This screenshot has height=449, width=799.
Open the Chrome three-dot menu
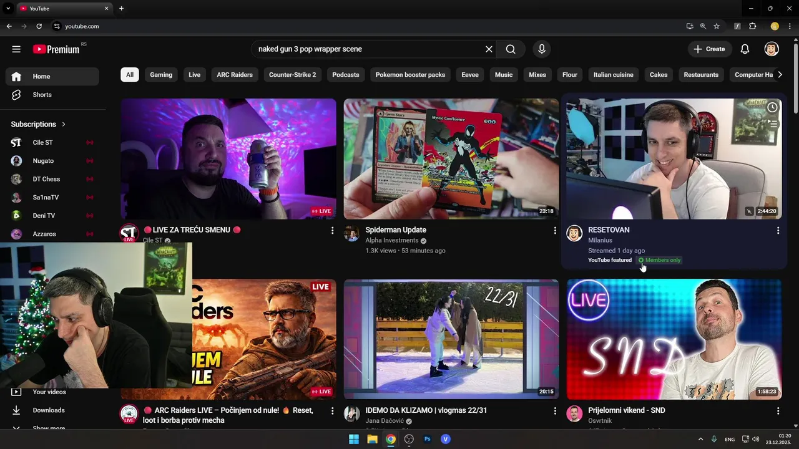coord(790,26)
